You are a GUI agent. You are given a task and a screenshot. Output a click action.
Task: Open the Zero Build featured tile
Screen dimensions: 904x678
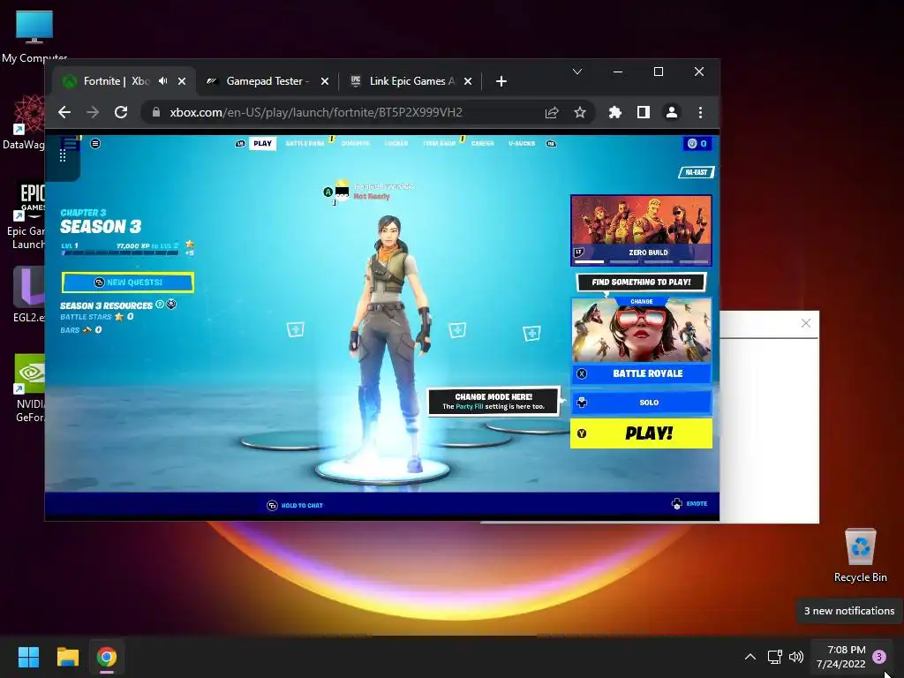pyautogui.click(x=641, y=230)
